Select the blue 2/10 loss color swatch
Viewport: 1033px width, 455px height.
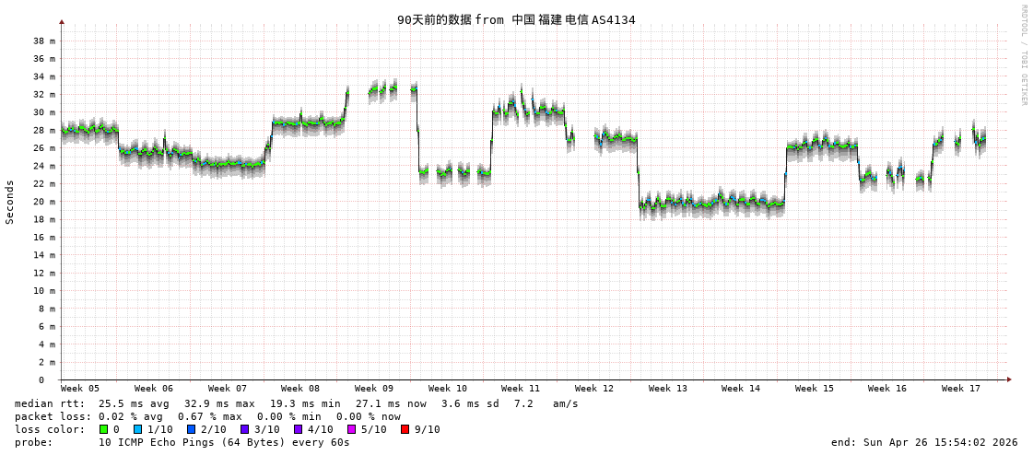point(192,429)
